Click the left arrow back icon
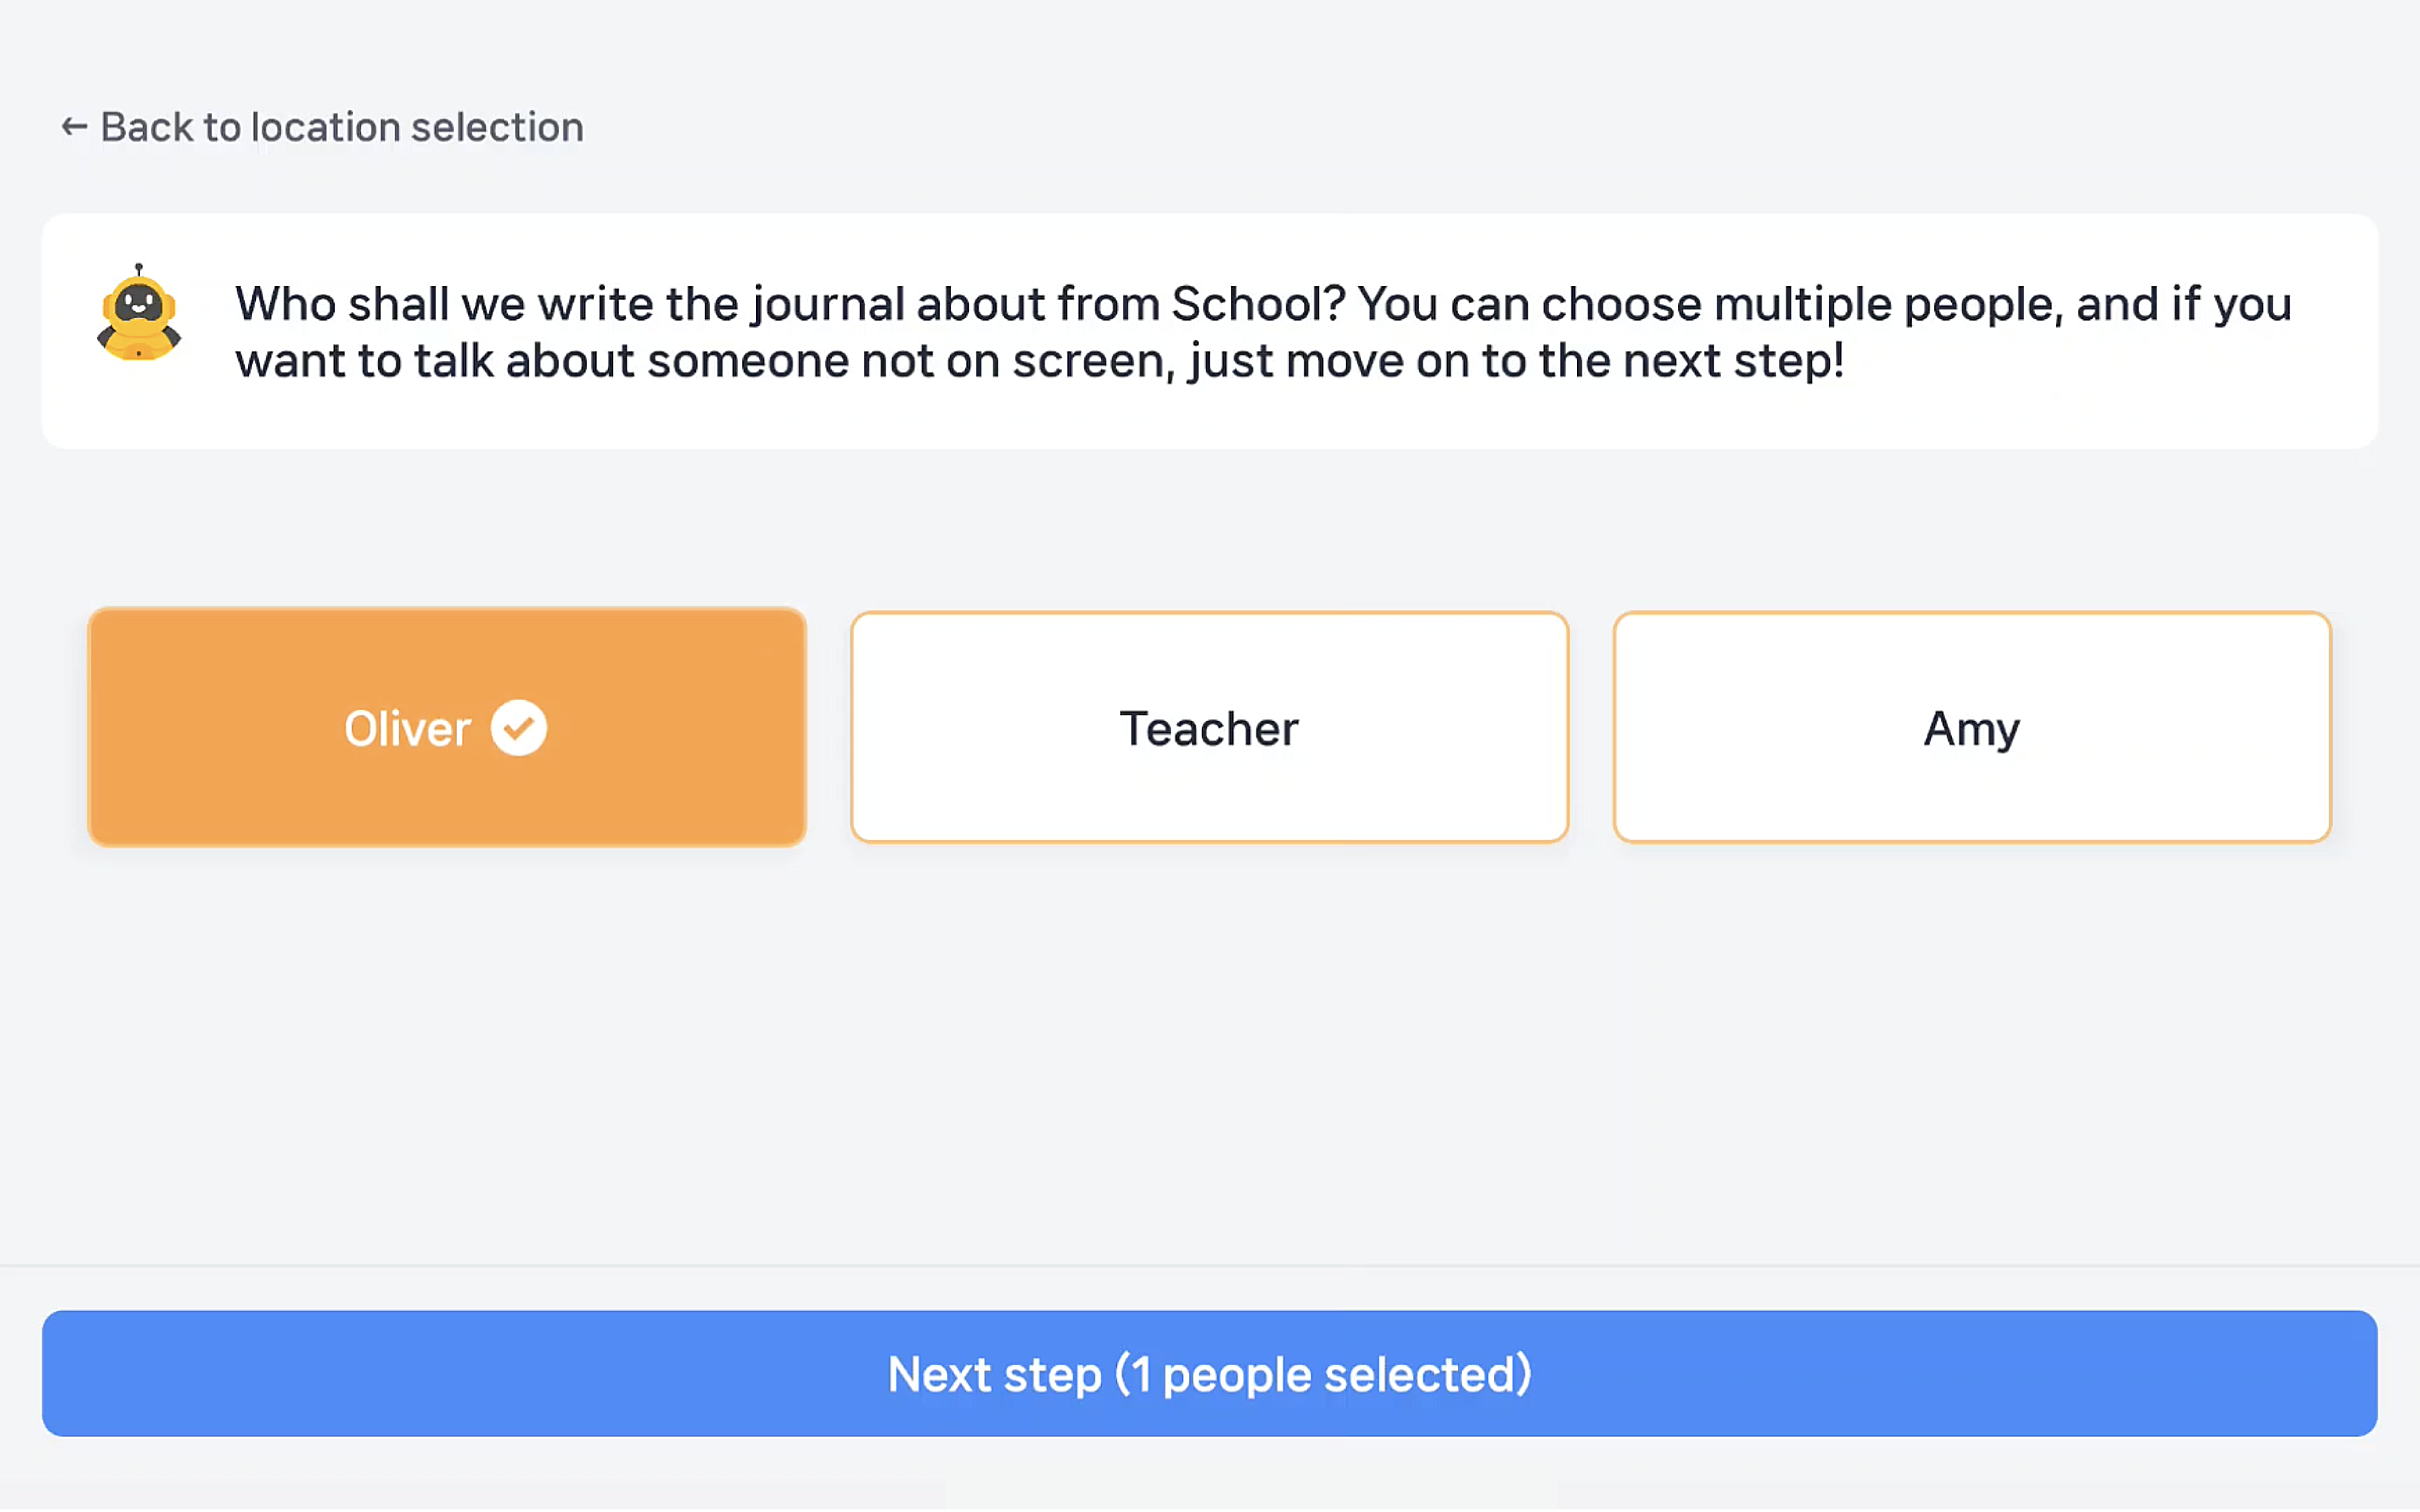This screenshot has height=1512, width=2420. 74,127
